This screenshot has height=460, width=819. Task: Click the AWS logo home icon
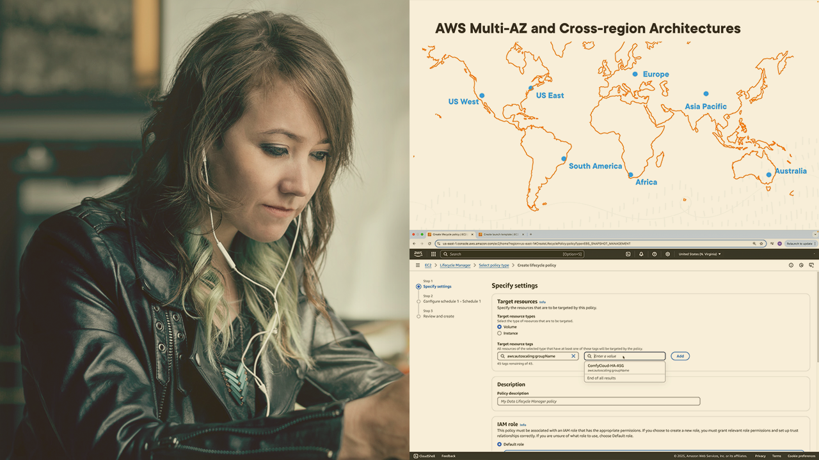pyautogui.click(x=418, y=254)
